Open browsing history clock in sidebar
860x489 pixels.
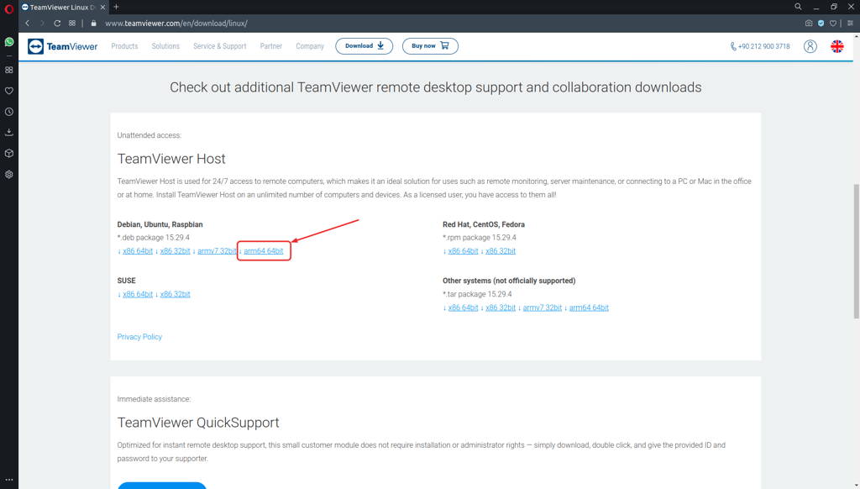click(8, 112)
